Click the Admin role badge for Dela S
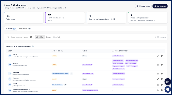The height and width of the screenshot is (95, 172). pyautogui.click(x=54, y=56)
